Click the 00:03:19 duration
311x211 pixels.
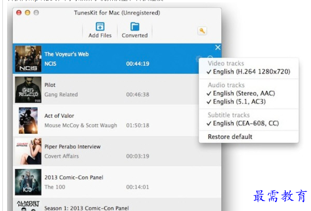tap(137, 156)
